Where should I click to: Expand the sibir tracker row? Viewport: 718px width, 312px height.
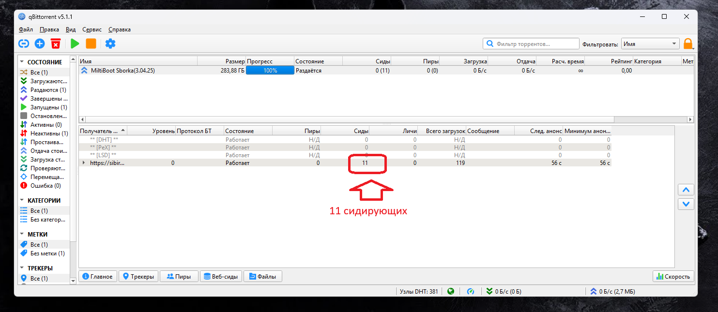click(84, 163)
